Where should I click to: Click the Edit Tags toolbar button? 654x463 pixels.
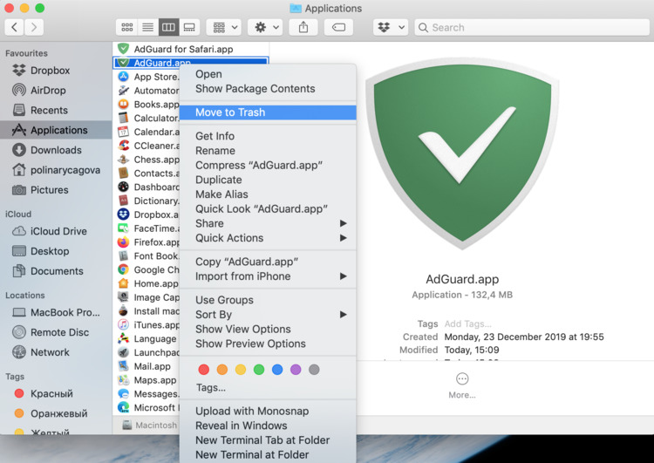click(x=338, y=28)
